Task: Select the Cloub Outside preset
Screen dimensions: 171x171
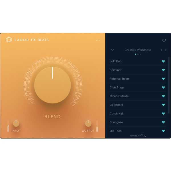Action: pos(119,96)
